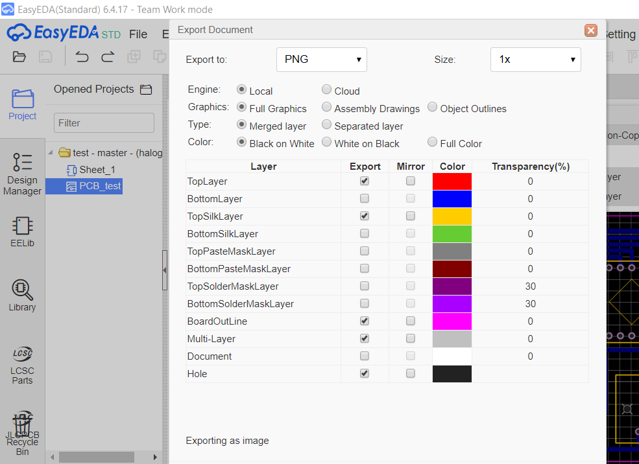Viewport: 639px width, 464px height.
Task: Click the Multi-Layer gray color swatch
Action: [x=452, y=339]
